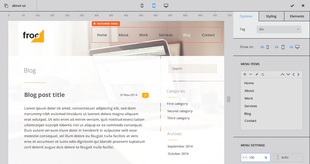Click the Blog page heading
This screenshot has height=164, width=310.
pyautogui.click(x=30, y=70)
